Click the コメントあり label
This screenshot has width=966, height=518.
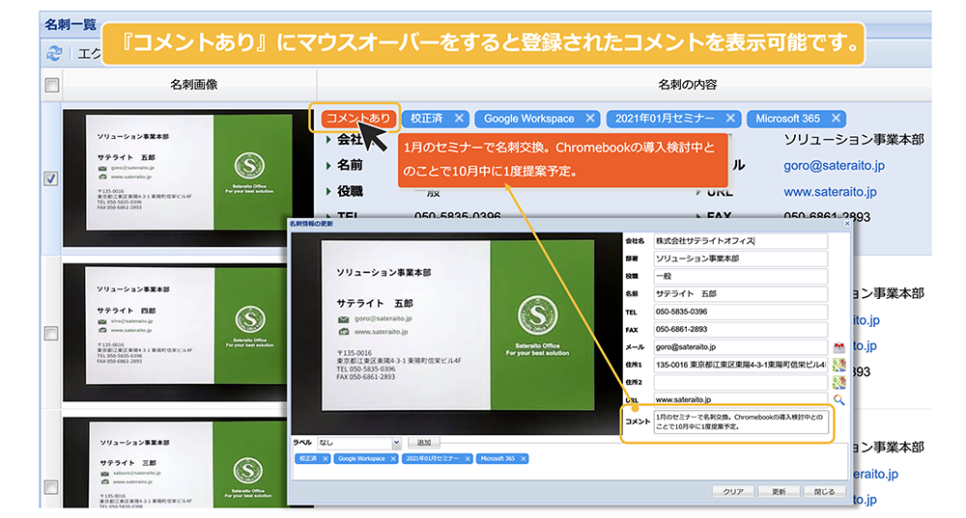click(358, 118)
